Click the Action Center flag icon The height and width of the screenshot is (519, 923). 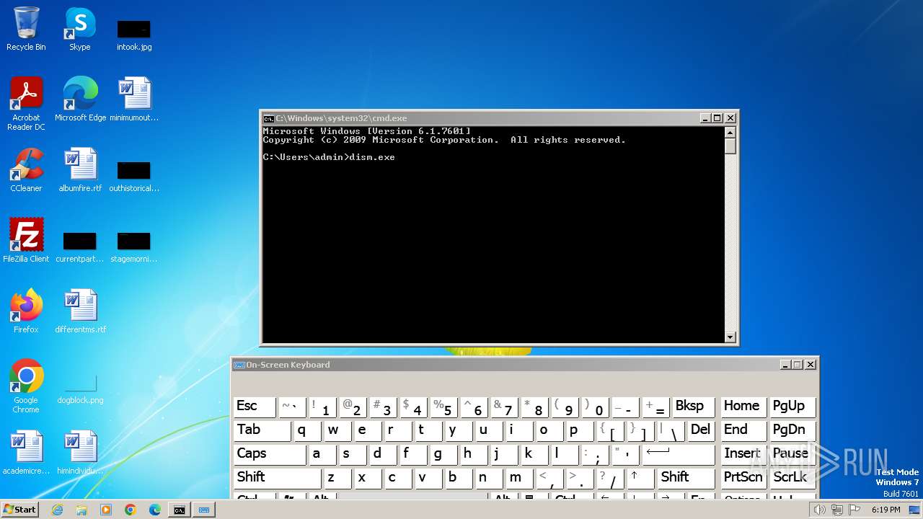pos(854,510)
